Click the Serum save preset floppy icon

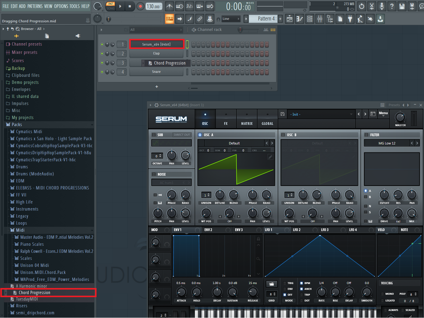(x=283, y=114)
